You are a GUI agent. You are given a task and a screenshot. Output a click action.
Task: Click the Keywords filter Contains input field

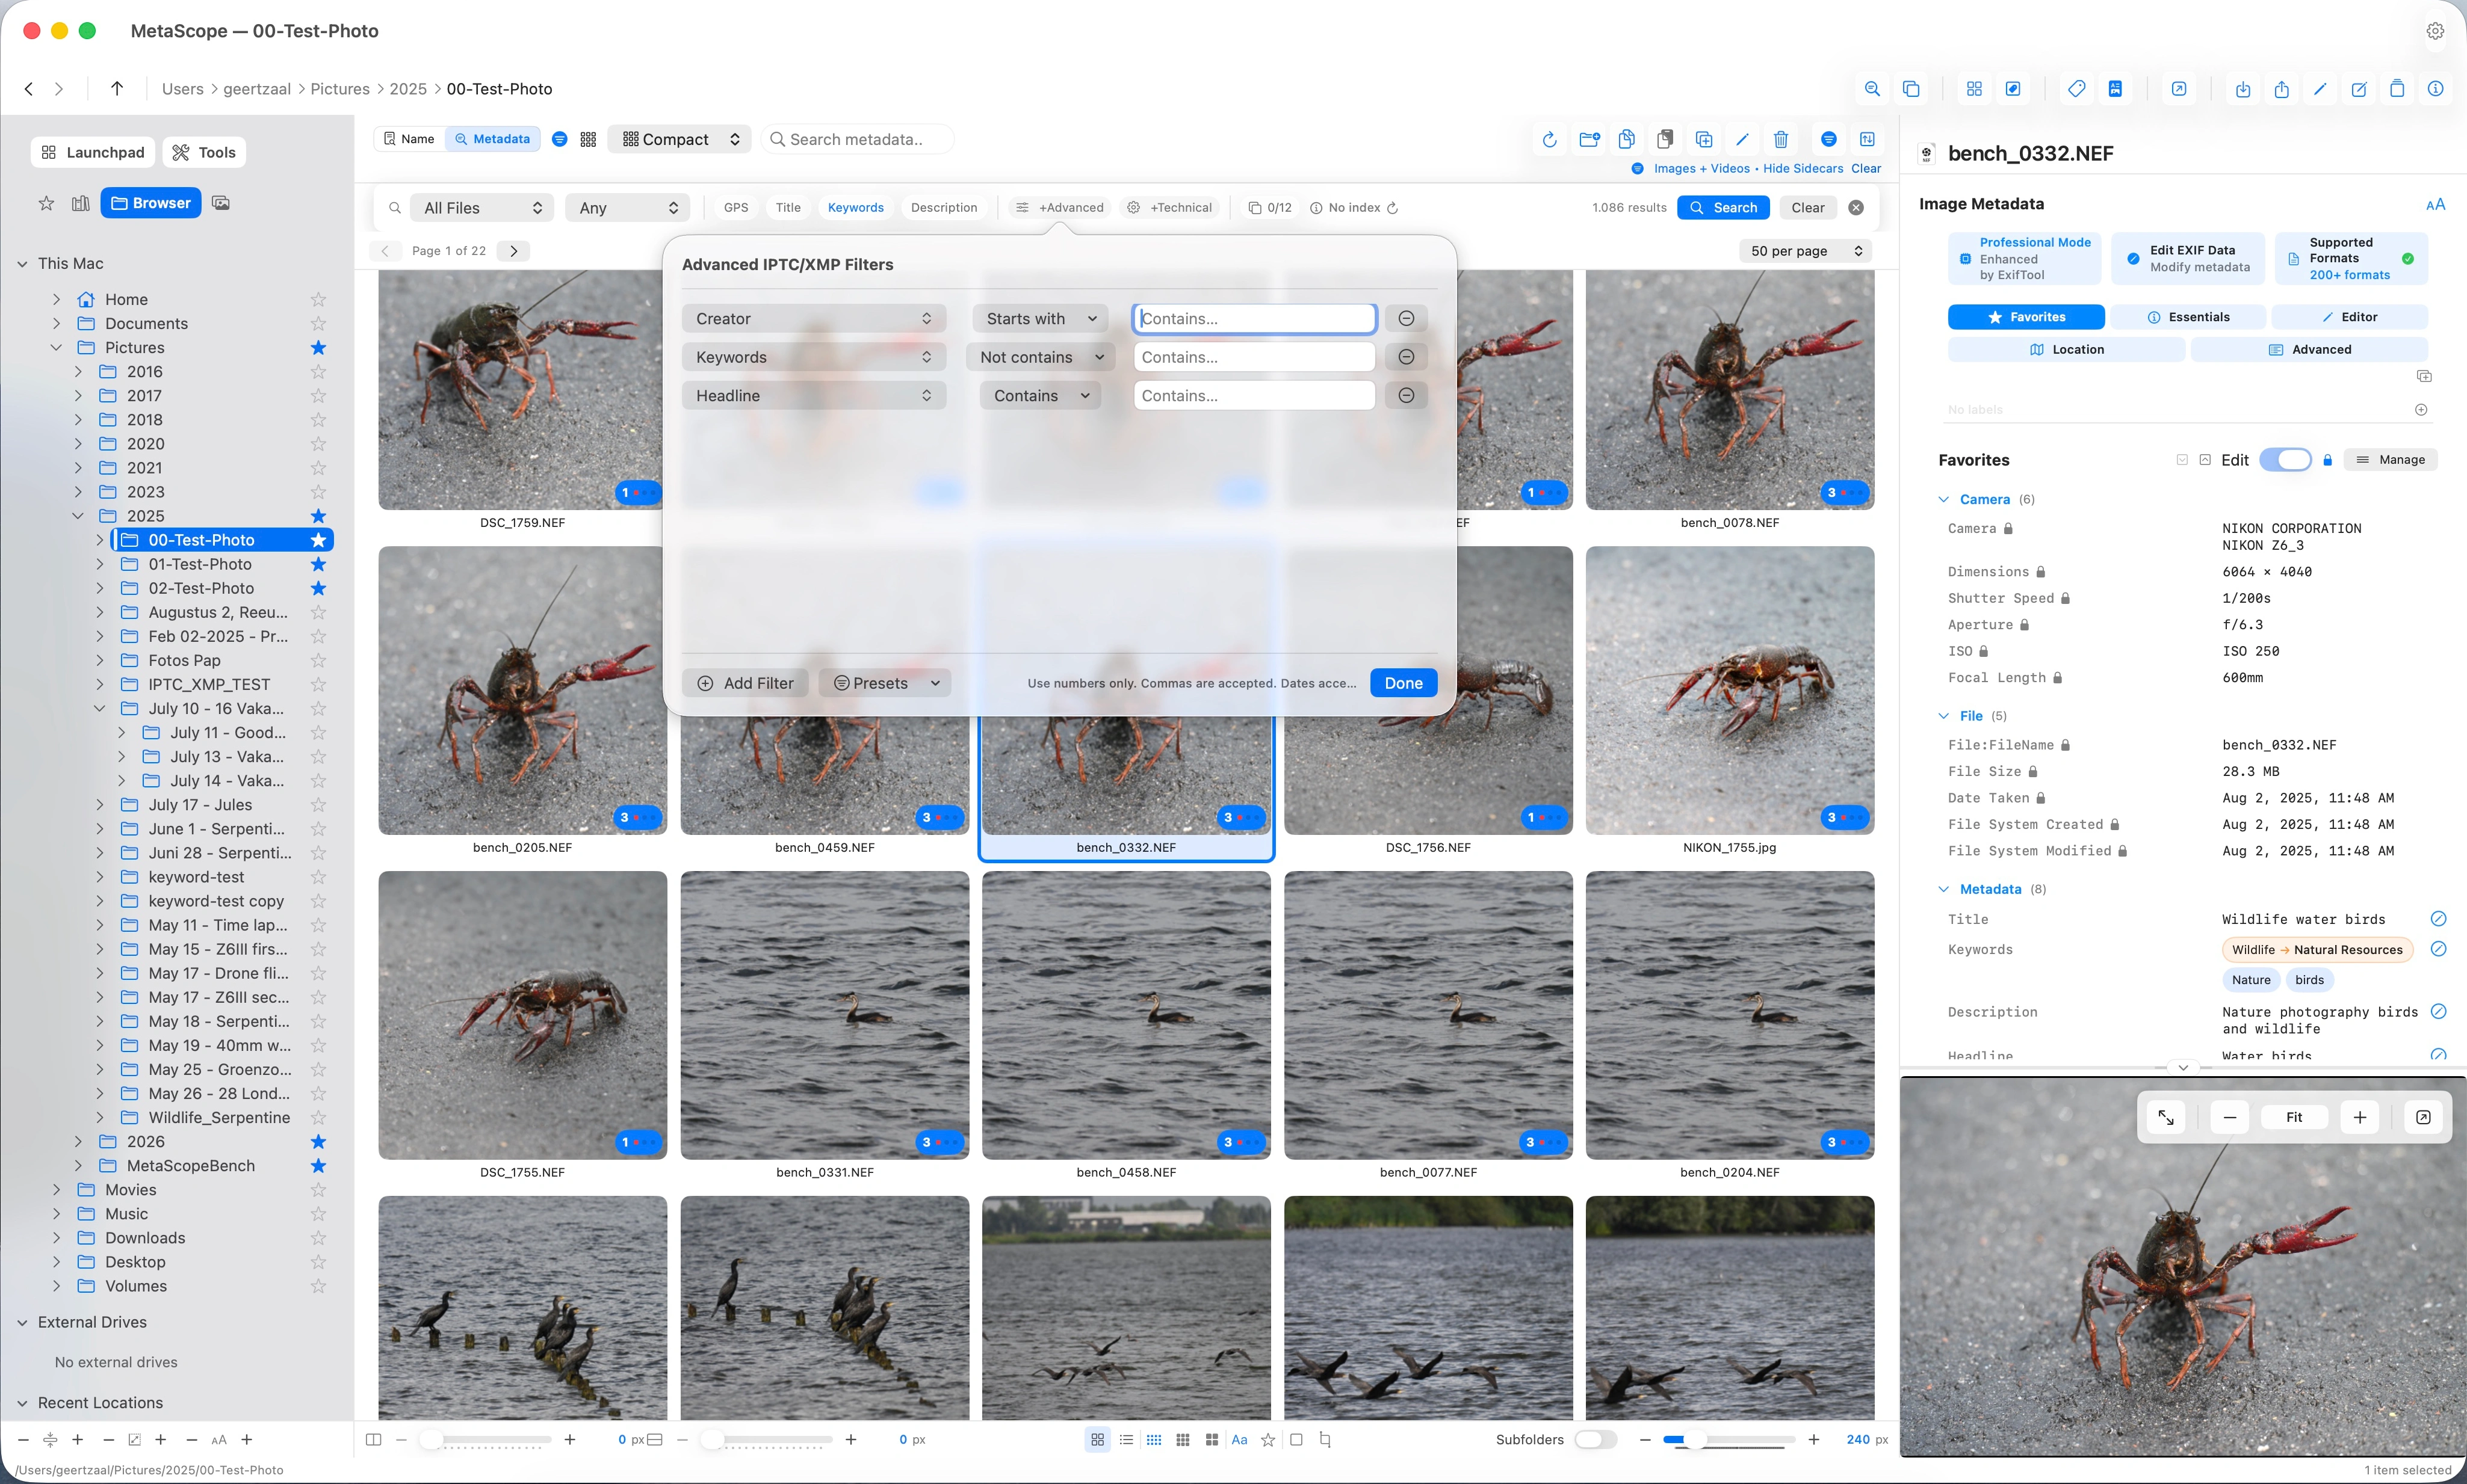tap(1254, 357)
